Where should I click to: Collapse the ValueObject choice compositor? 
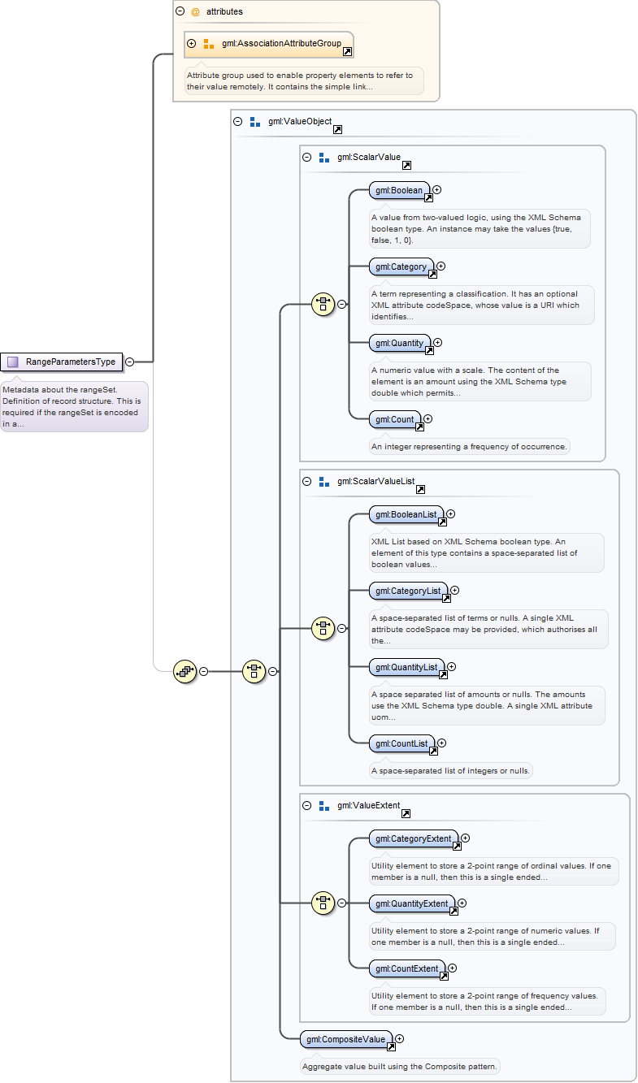[273, 671]
